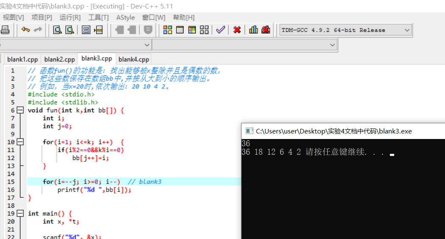Click the Compile & Run colorful window icon
Screen dimensions: 445x239
(x=192, y=30)
